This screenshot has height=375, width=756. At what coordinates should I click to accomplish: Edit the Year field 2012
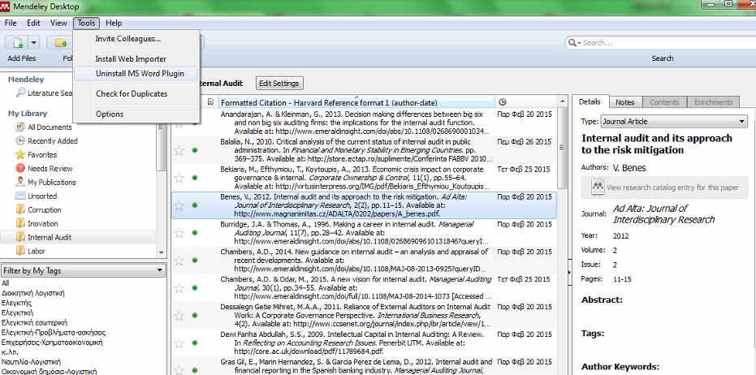coord(621,236)
